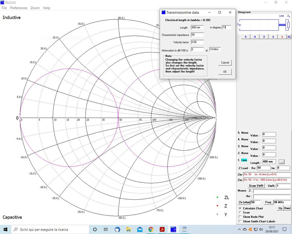Screen dimensions: 292x234
Task: Click the highlighted Line element label
Action: (x=244, y=160)
